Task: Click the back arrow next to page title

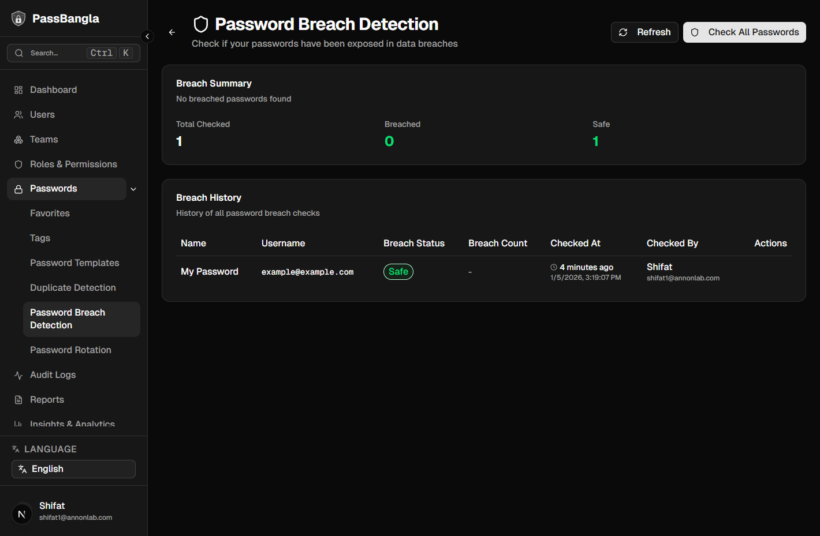Action: 172,32
